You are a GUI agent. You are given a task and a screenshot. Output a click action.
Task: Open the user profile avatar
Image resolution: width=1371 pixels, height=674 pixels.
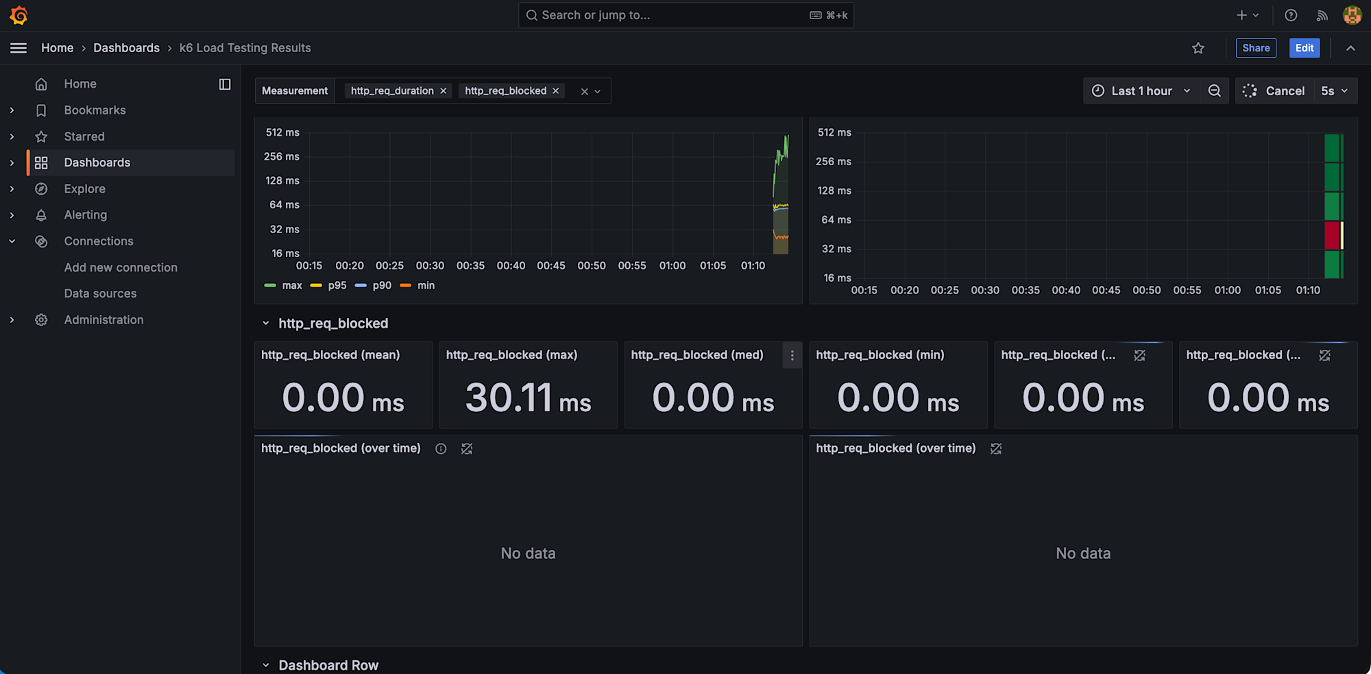(x=1352, y=15)
